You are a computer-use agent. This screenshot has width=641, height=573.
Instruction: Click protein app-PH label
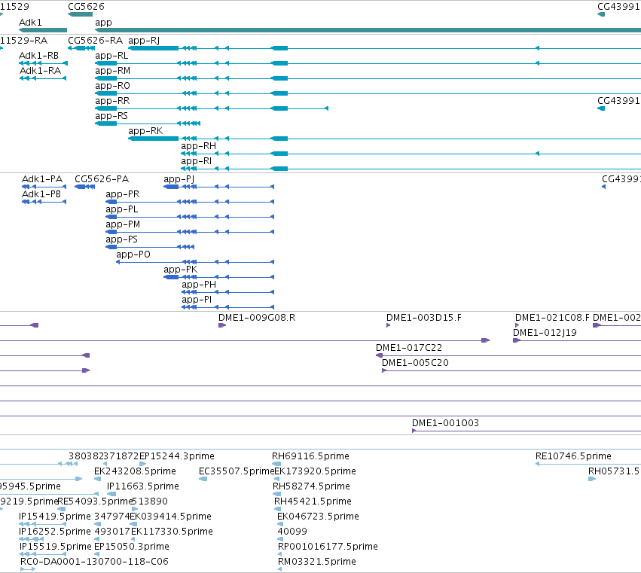point(199,285)
